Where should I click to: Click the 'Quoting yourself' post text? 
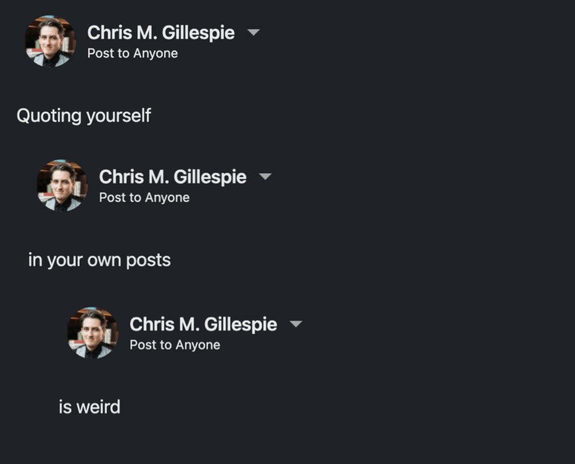(x=84, y=116)
